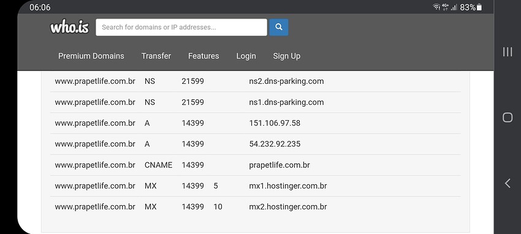521x234 pixels.
Task: Tap Android recent apps button
Action: pos(508,52)
